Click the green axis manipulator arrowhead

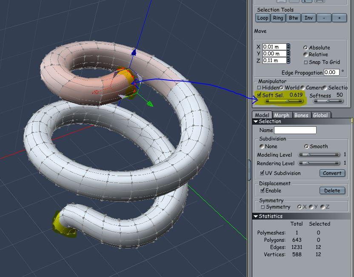150,104
